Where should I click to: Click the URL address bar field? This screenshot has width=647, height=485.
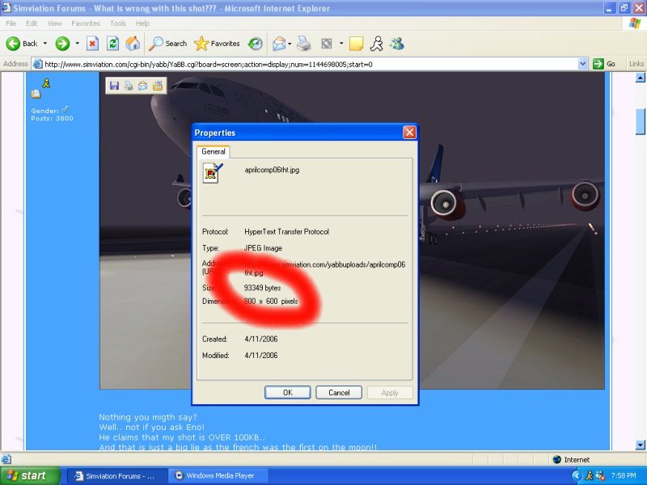point(307,64)
